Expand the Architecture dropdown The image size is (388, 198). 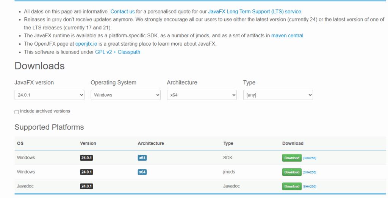point(202,95)
